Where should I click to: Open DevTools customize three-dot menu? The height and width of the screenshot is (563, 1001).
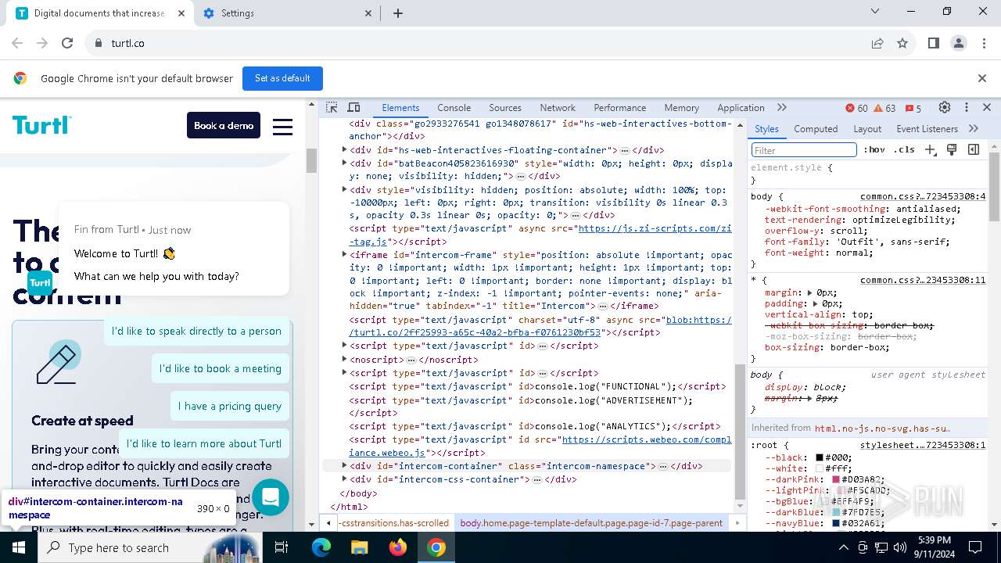coord(967,108)
